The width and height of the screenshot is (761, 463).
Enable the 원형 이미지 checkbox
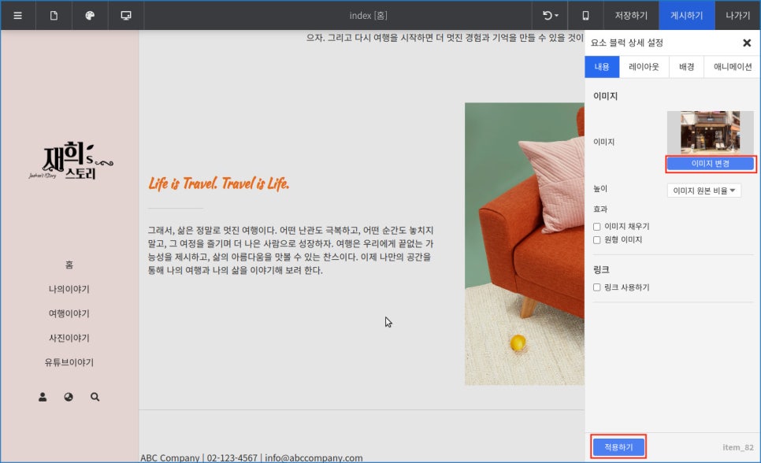tap(597, 240)
